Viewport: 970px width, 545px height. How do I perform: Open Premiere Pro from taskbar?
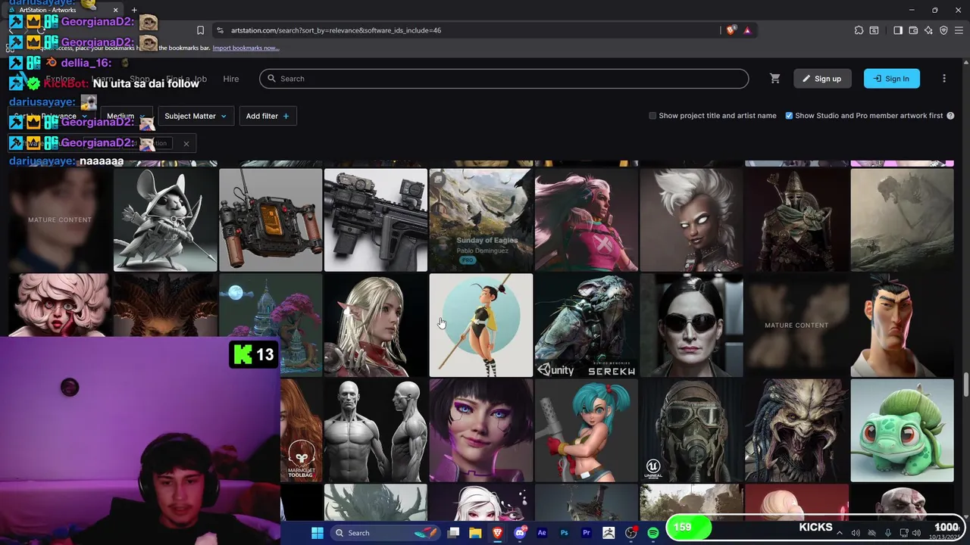[x=586, y=533]
